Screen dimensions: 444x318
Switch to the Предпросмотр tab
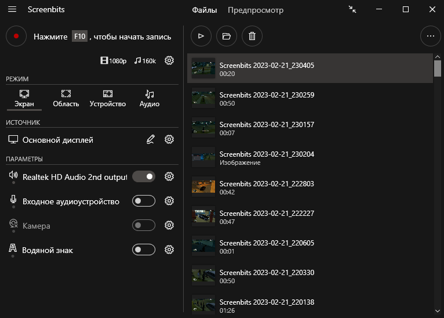pos(256,10)
